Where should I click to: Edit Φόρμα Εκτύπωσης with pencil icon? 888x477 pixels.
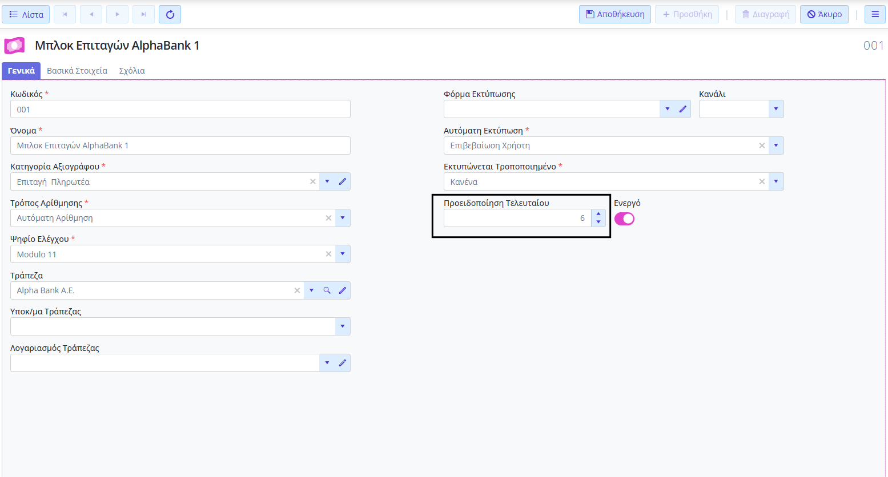tap(682, 109)
